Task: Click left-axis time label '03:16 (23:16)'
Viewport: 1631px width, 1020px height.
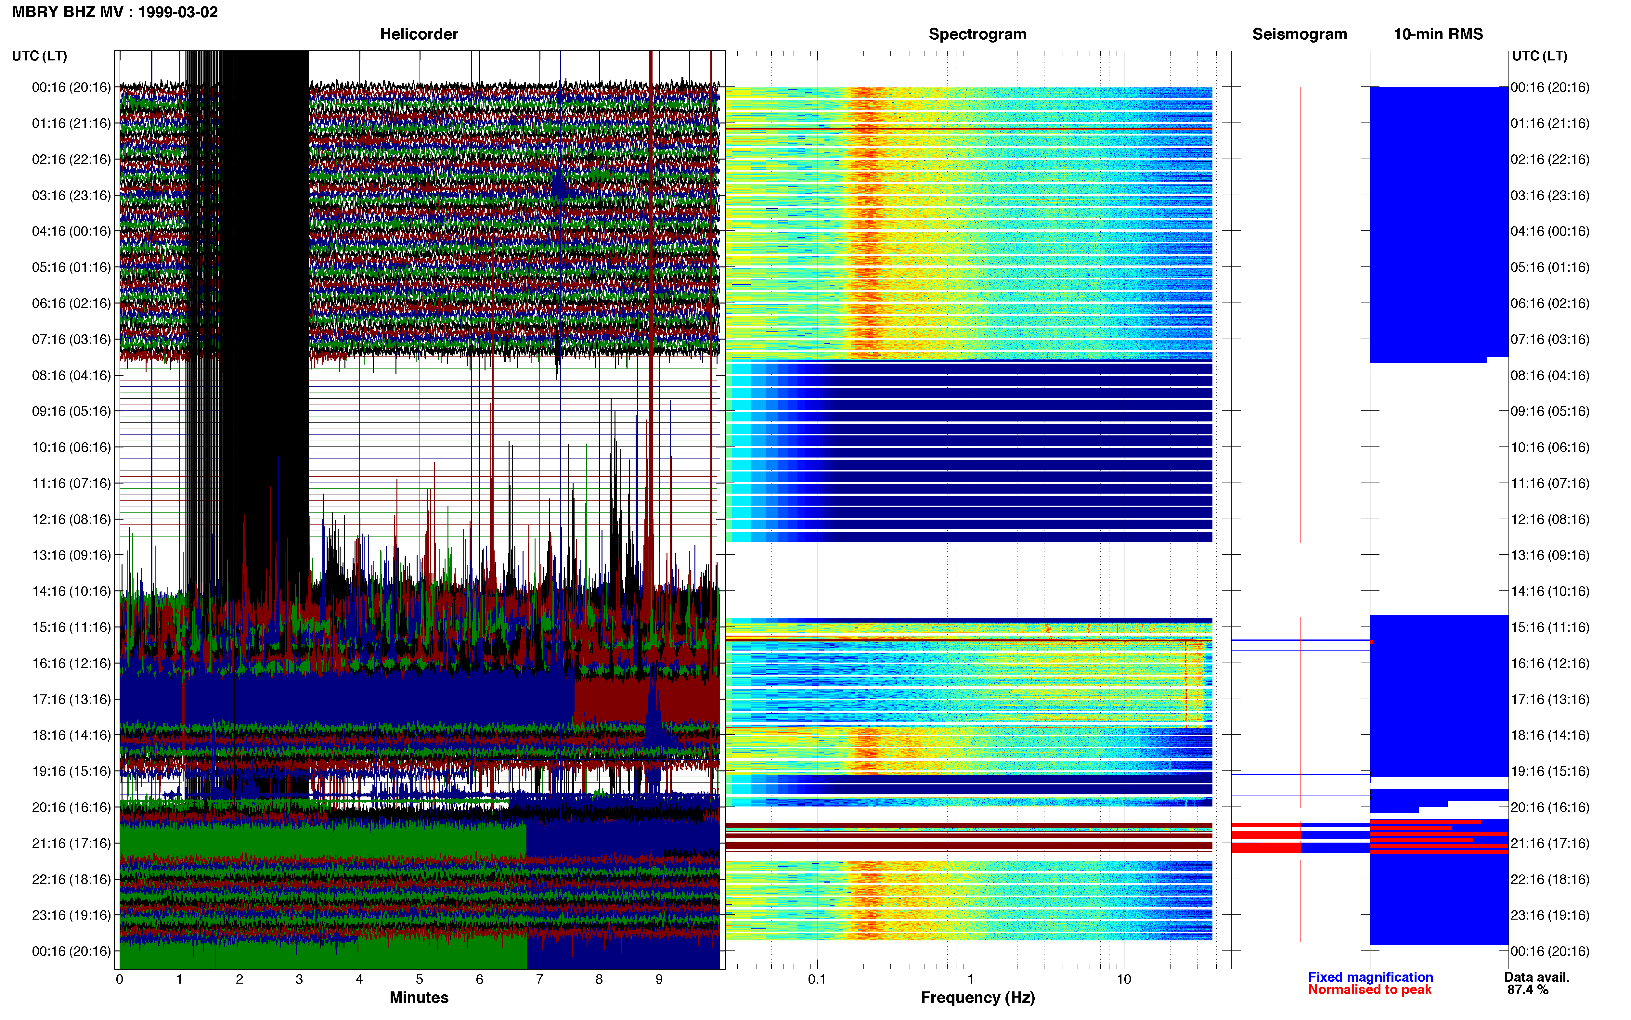Action: [71, 196]
